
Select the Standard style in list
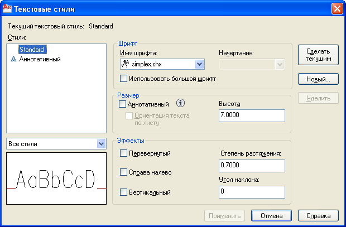[x=32, y=50]
